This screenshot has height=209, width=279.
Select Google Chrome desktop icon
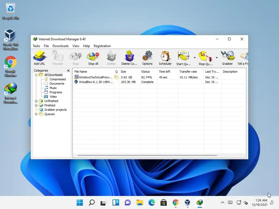pyautogui.click(x=11, y=66)
